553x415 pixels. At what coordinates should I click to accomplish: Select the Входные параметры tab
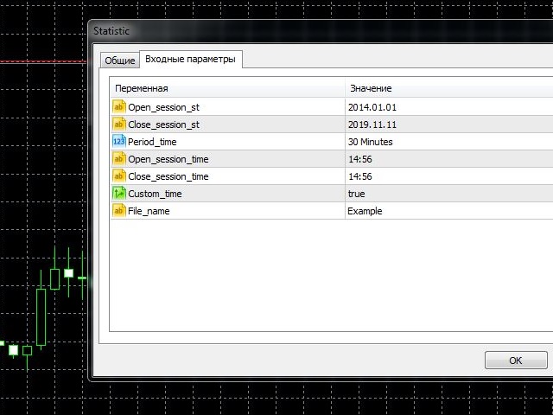tap(191, 59)
